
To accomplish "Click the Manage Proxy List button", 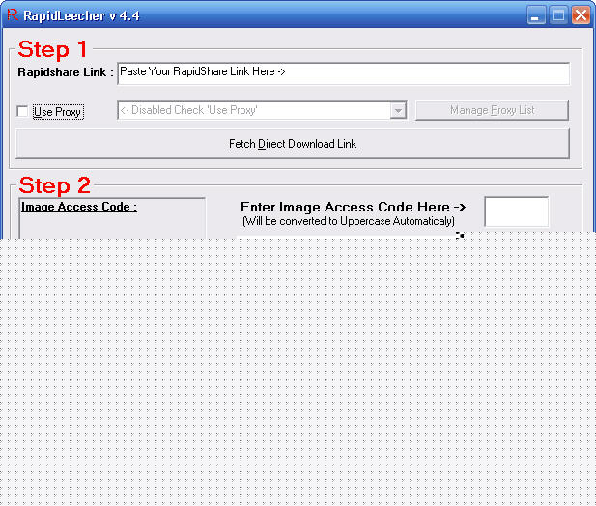I will point(493,110).
